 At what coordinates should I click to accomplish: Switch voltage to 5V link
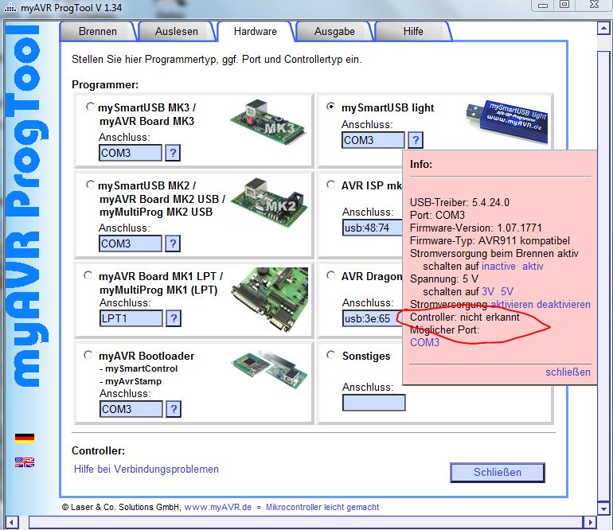coord(506,291)
